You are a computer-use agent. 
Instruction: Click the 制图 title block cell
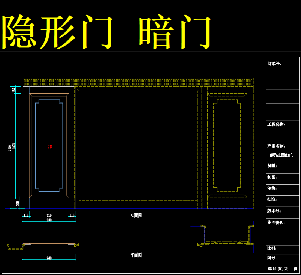click(x=272, y=177)
